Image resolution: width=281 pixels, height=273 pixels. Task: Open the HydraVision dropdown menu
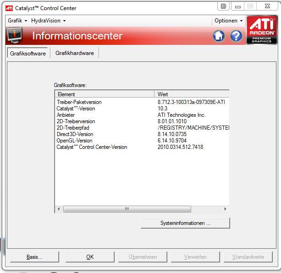48,21
